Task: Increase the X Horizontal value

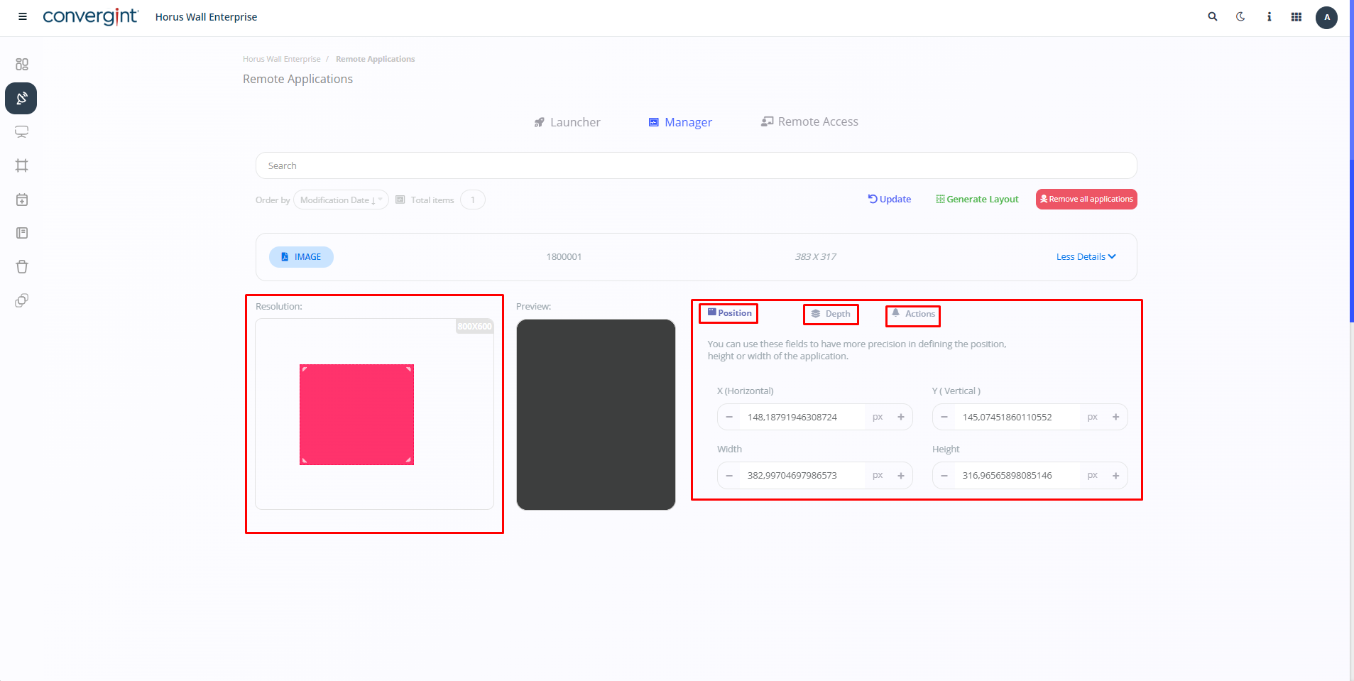Action: pyautogui.click(x=901, y=417)
